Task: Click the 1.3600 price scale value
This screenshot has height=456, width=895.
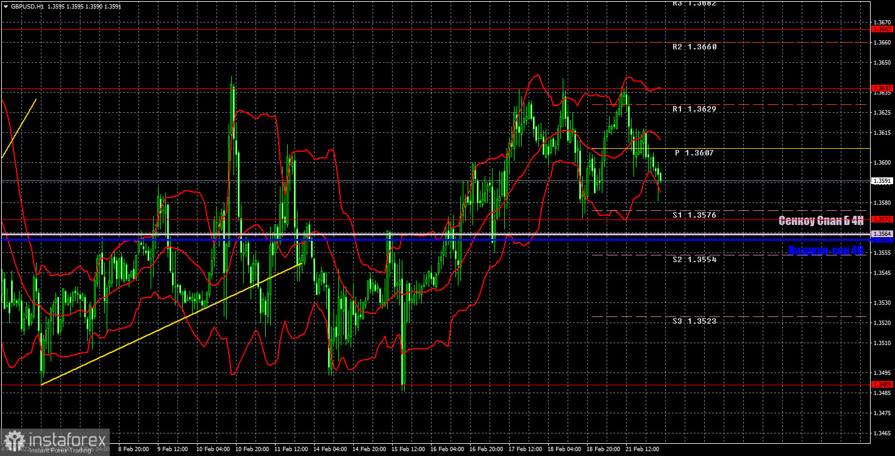Action: click(882, 162)
